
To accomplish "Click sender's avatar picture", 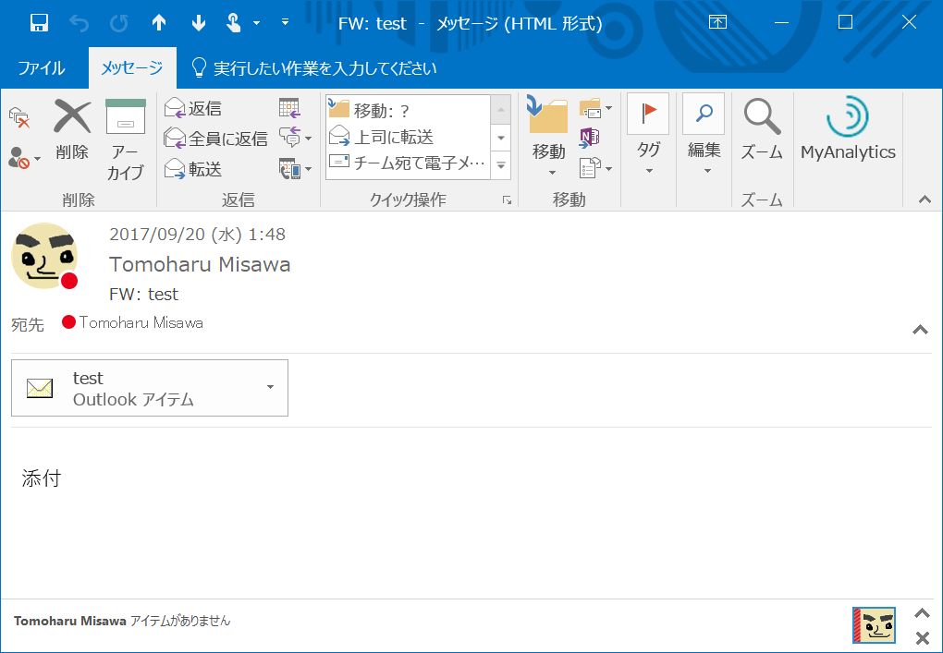I will [44, 256].
